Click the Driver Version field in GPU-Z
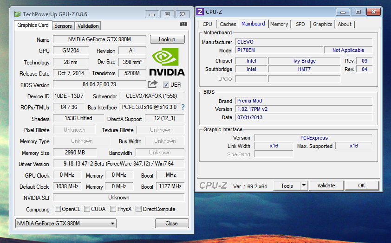Image resolution: width=391 pixels, height=243 pixels. click(119, 164)
